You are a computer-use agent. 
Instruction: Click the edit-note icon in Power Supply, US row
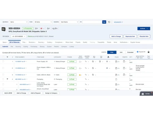tap(100, 61)
